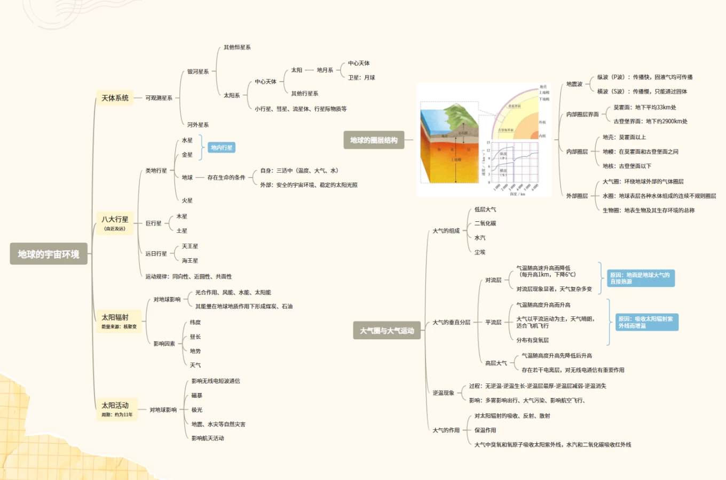Select the 地月系 node
Image resolution: width=726 pixels, height=480 pixels.
(325, 70)
